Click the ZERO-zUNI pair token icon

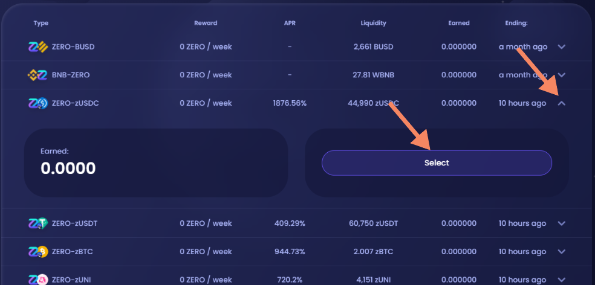click(38, 280)
